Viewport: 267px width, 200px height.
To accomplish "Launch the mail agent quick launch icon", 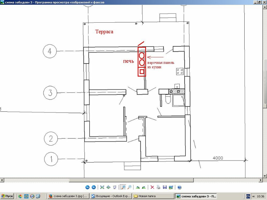I will (26, 196).
